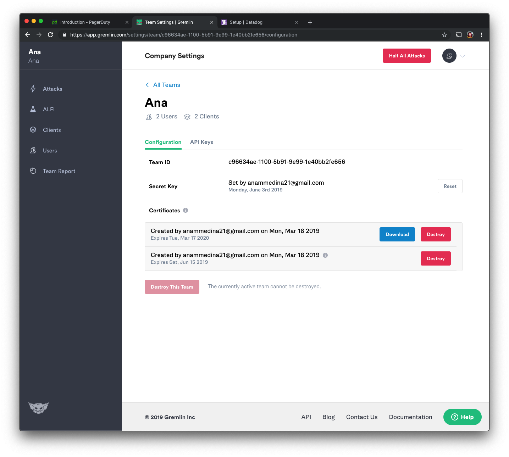Select the Team ID value text
Viewport: 509px width, 457px height.
pyautogui.click(x=287, y=162)
